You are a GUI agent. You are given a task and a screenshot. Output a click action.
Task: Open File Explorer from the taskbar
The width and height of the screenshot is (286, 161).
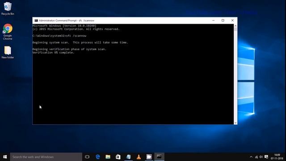point(108,157)
